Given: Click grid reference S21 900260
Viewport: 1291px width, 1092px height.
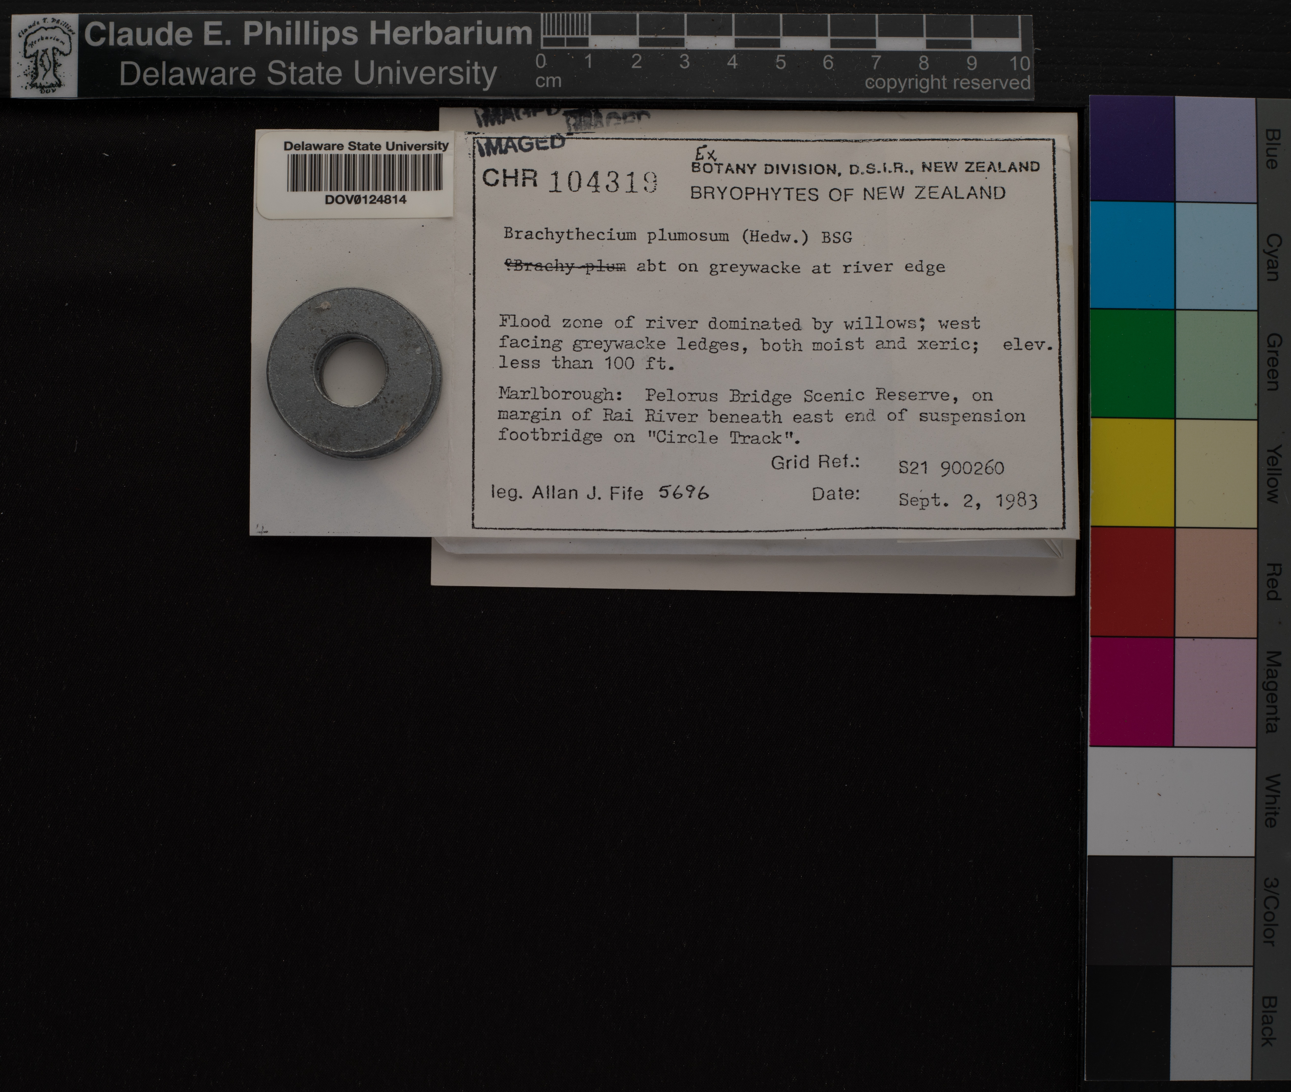Looking at the screenshot, I should [x=951, y=468].
